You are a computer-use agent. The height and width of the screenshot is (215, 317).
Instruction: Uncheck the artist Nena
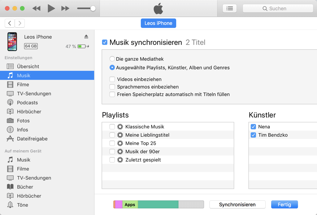(x=253, y=127)
